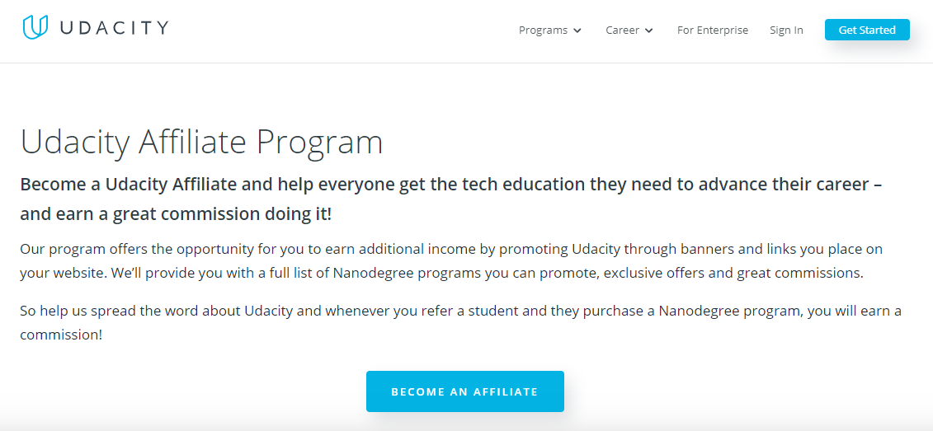Click the UDACITY wordmark text

(x=115, y=28)
